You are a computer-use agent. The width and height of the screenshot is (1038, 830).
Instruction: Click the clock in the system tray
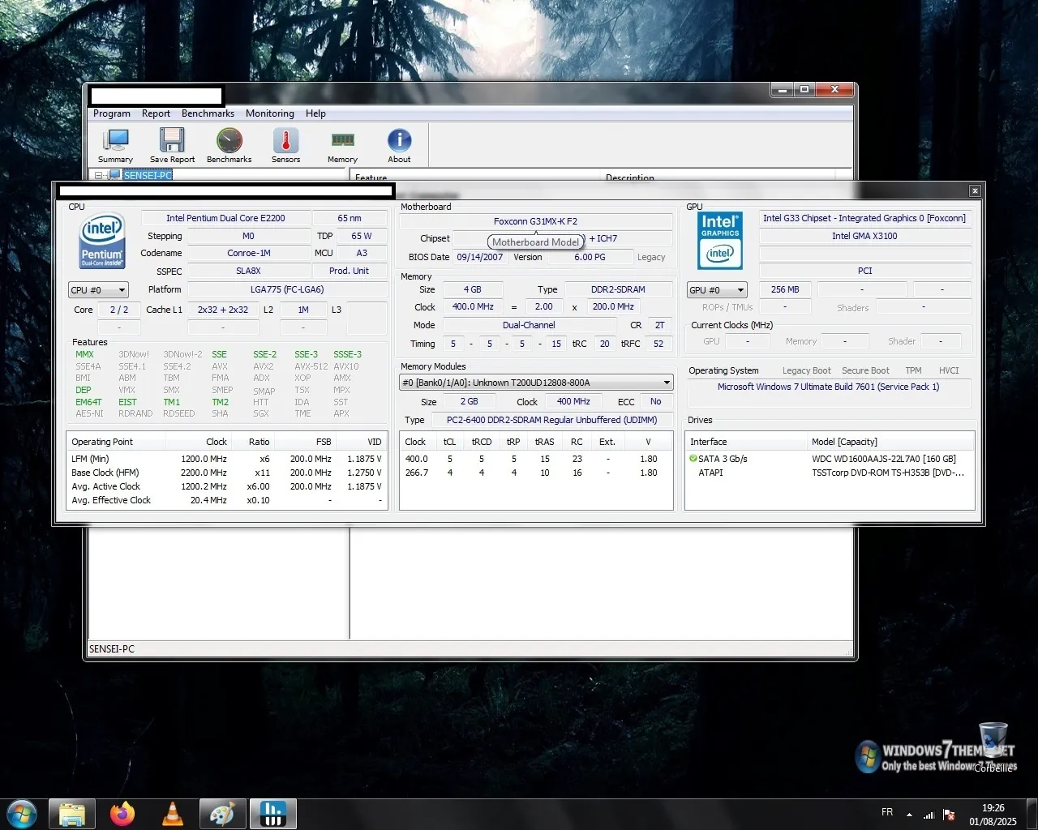pyautogui.click(x=993, y=813)
